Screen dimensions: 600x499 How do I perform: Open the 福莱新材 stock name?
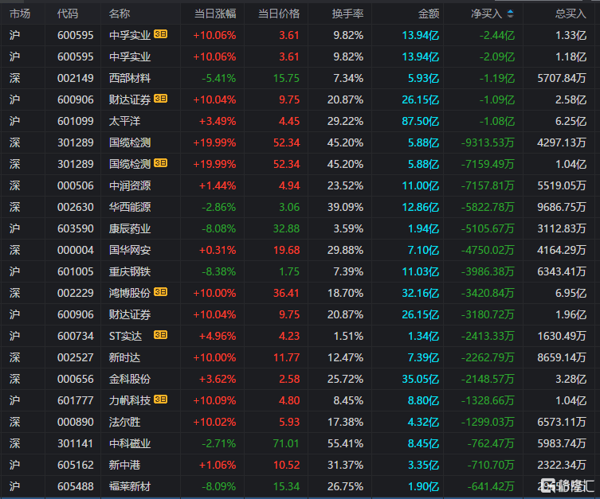[130, 486]
